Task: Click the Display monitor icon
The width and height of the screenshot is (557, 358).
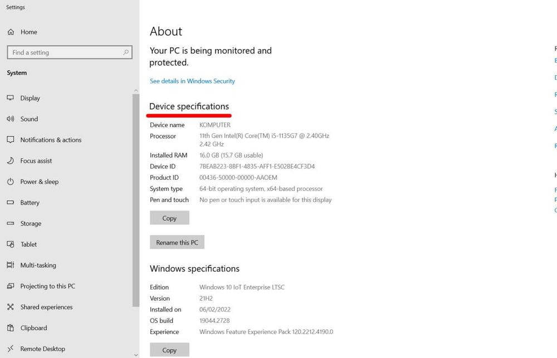Action: click(11, 98)
